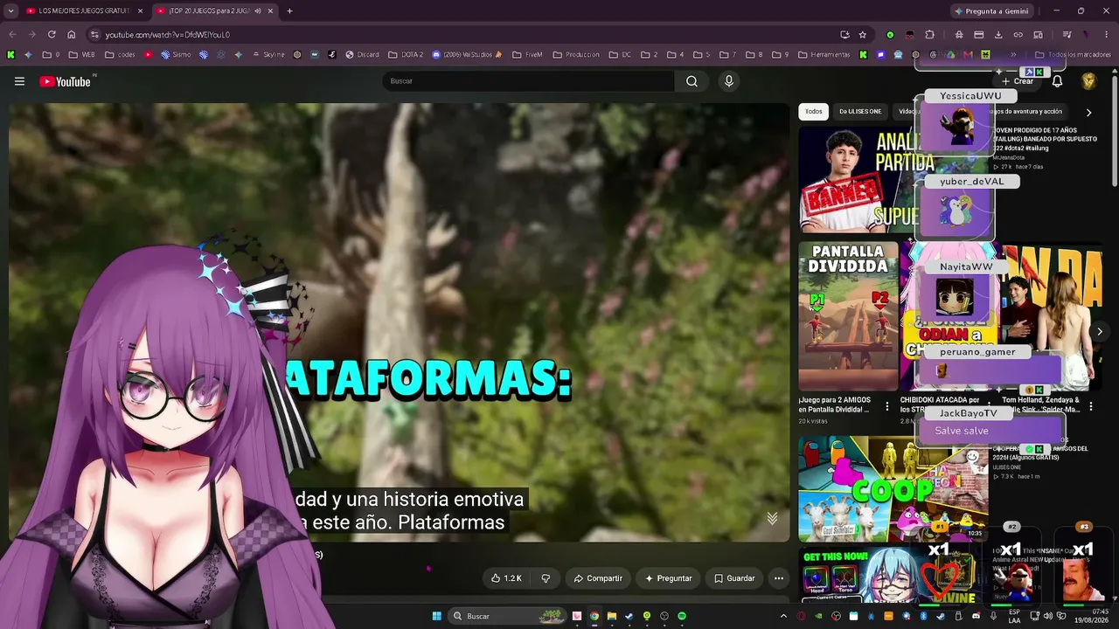Viewport: 1119px width, 629px height.
Task: Expand Chrome tab search dropdown
Action: point(10,11)
